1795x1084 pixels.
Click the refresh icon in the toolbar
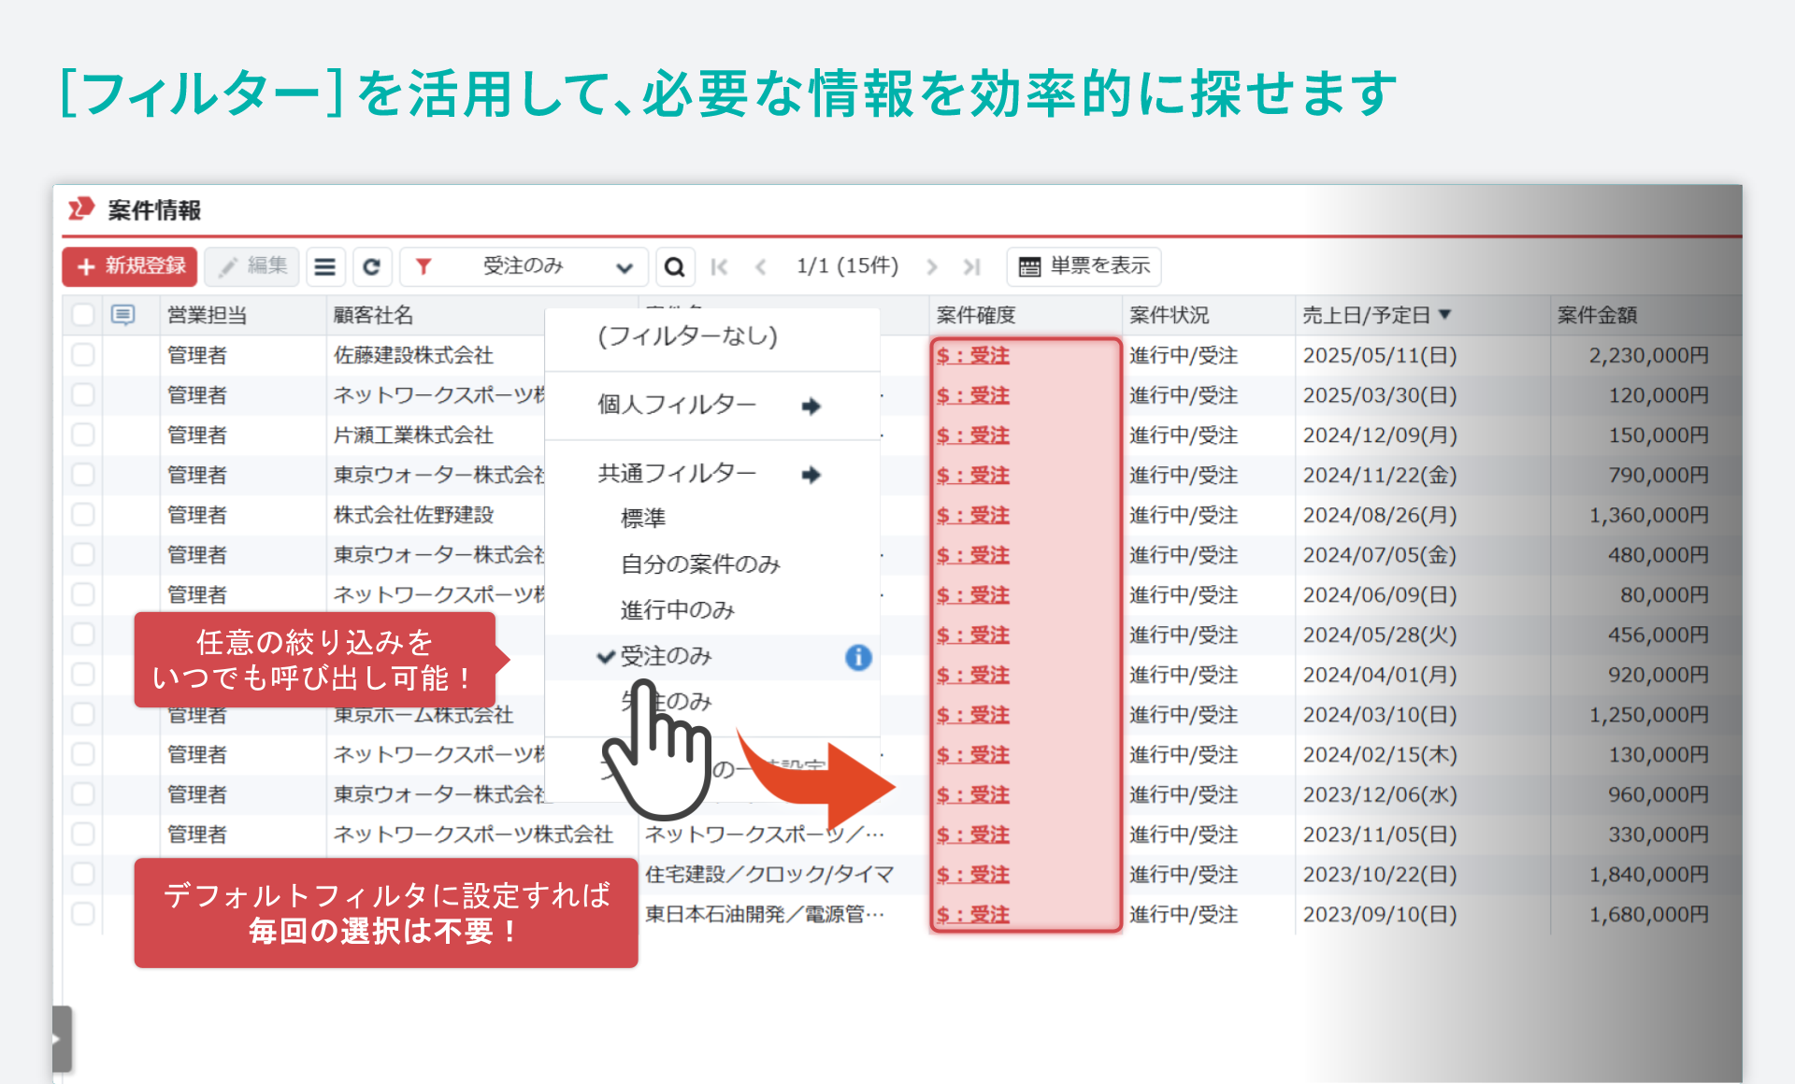pos(372,266)
